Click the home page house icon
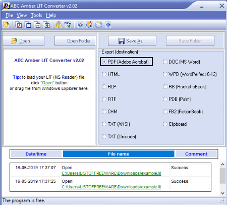The height and width of the screenshot is (205, 227). coord(89,25)
